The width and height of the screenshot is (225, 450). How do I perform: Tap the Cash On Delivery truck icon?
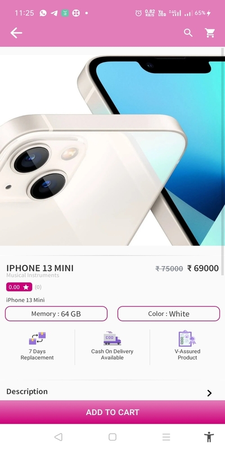pyautogui.click(x=112, y=338)
